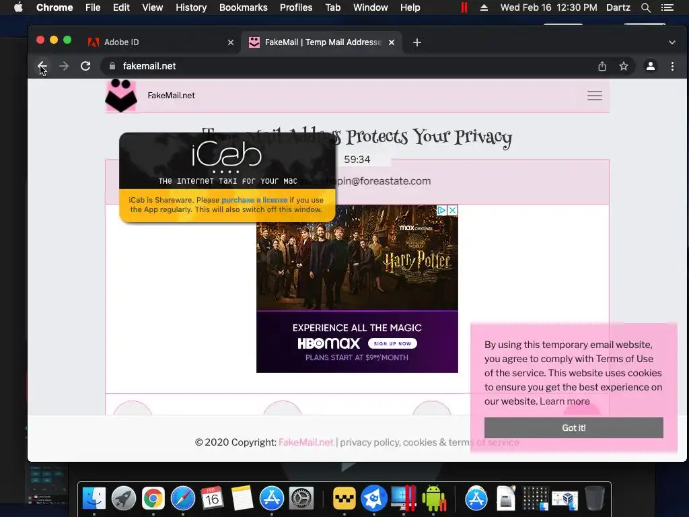Click the purchase a license link

coord(254,199)
